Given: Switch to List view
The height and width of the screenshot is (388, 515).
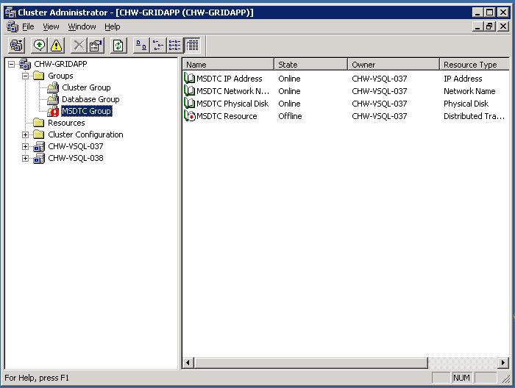Looking at the screenshot, I should (175, 46).
